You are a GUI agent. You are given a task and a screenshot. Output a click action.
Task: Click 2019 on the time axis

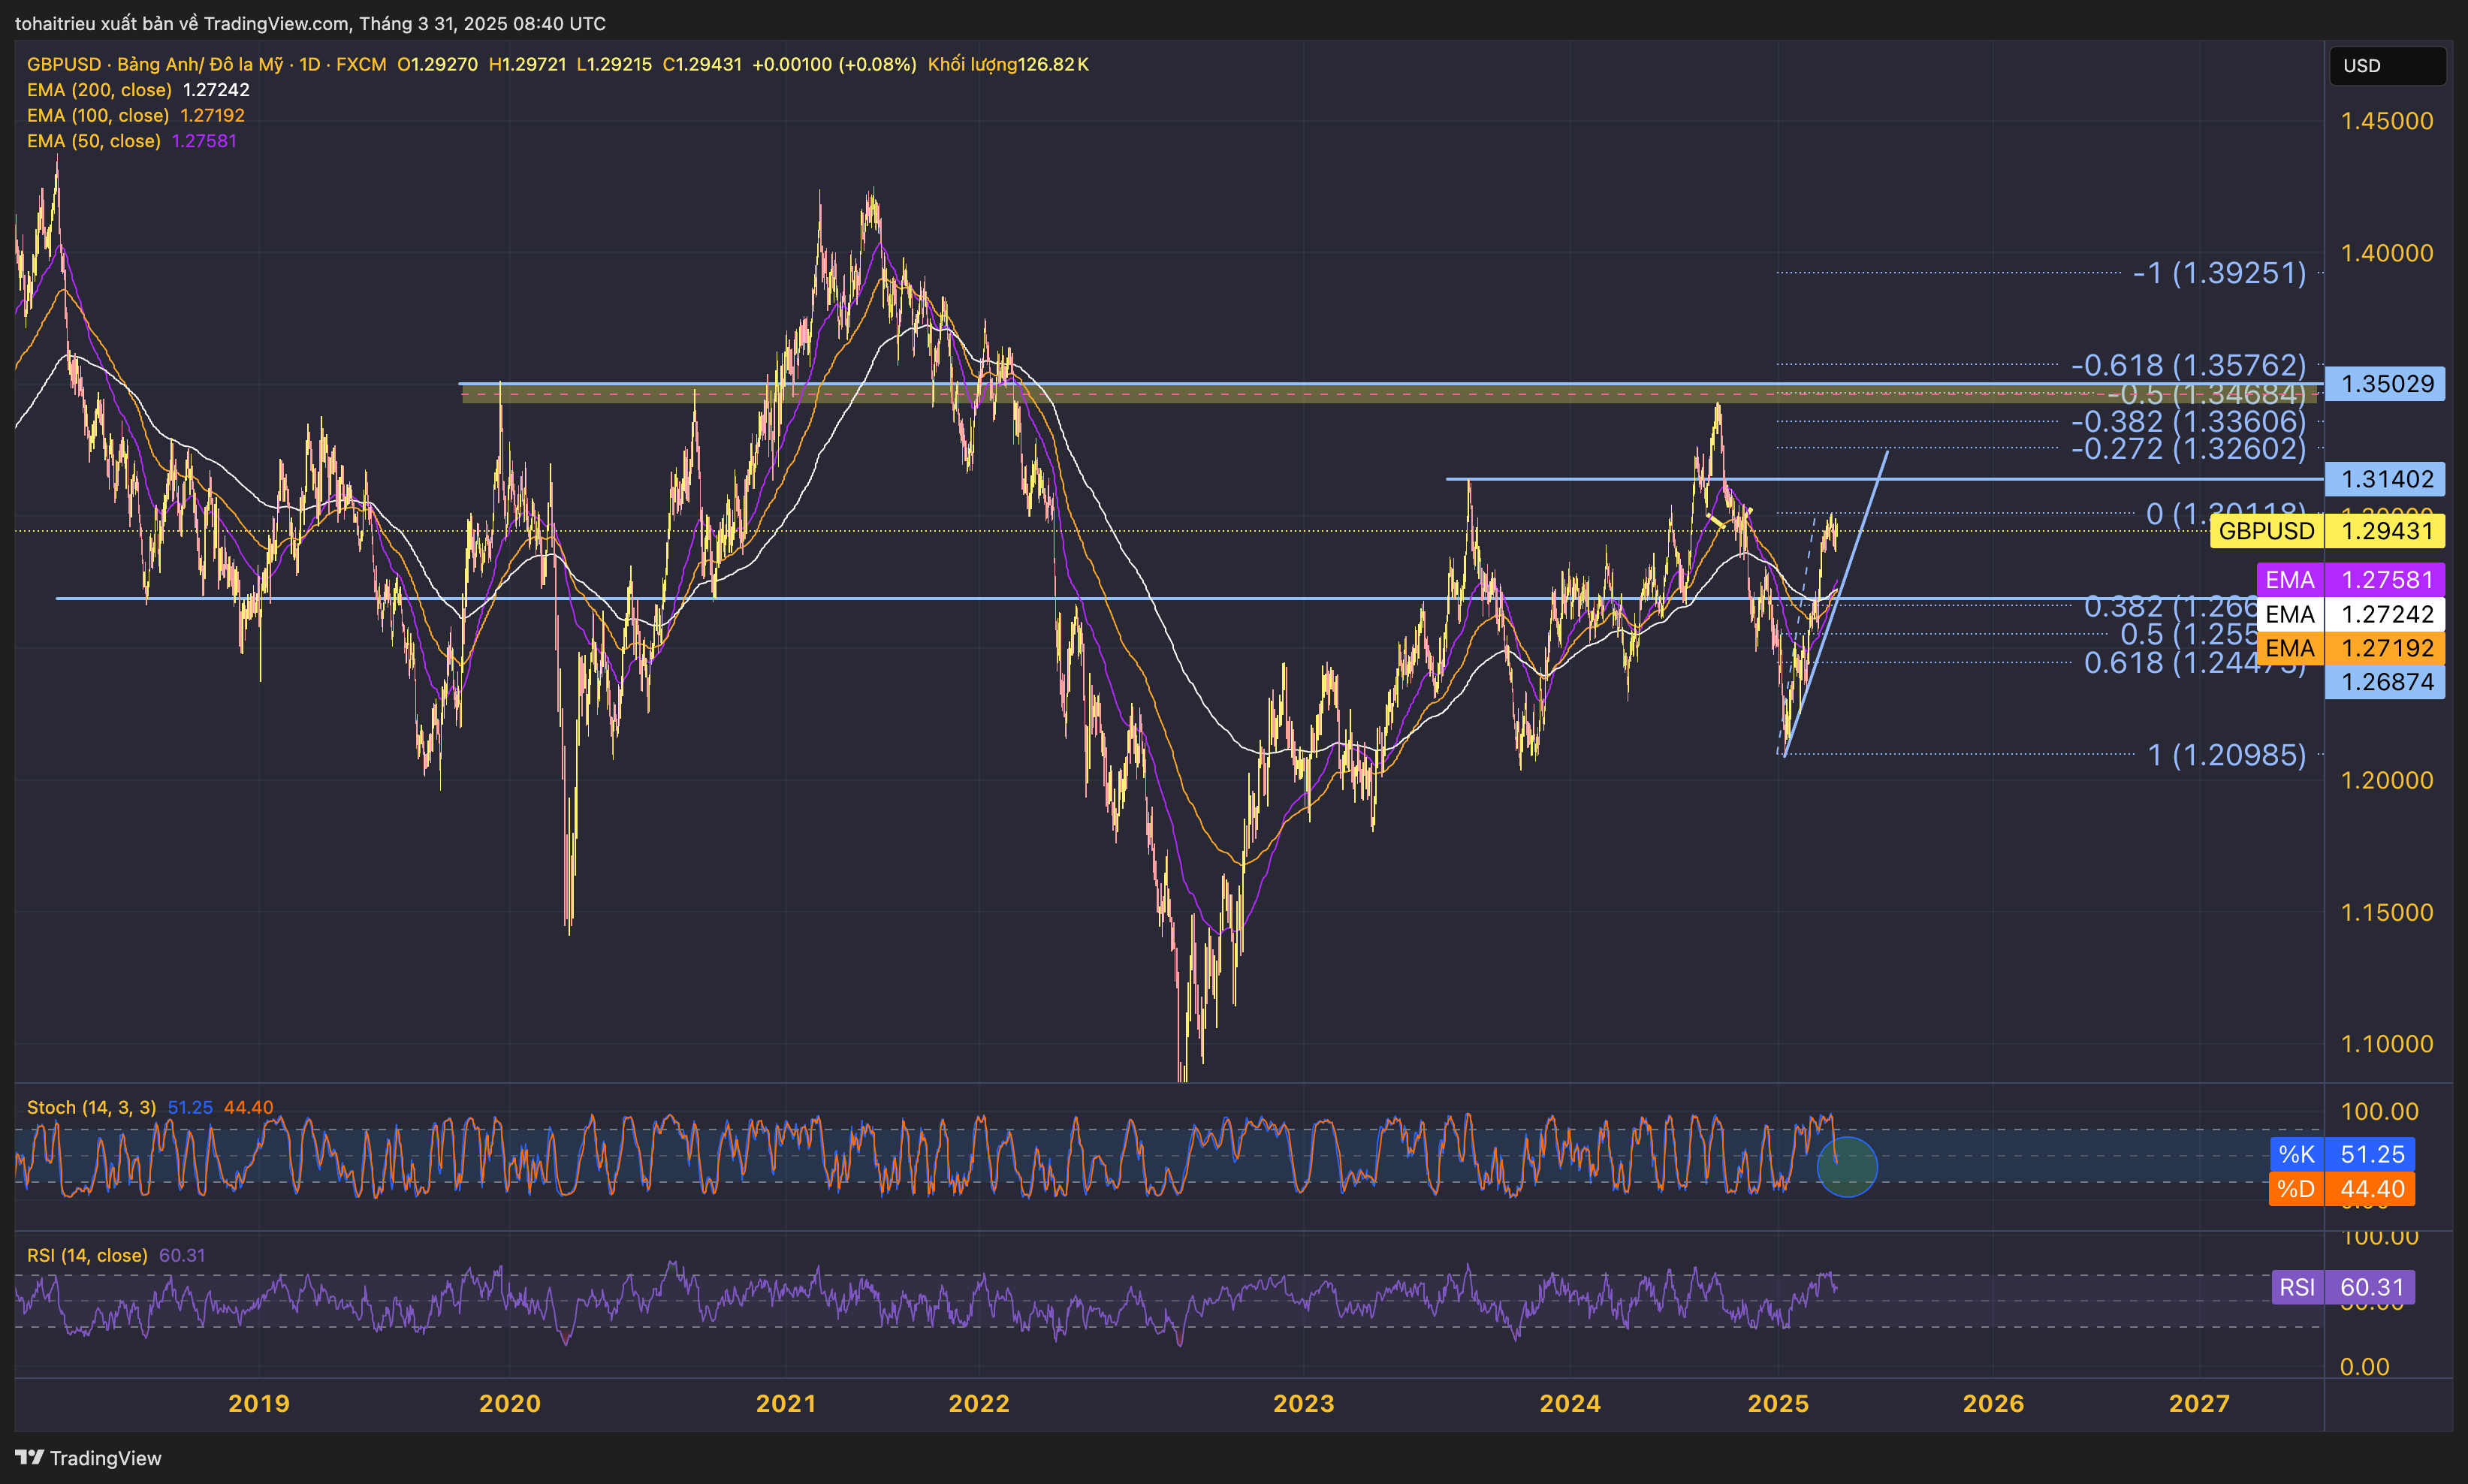pos(259,1403)
